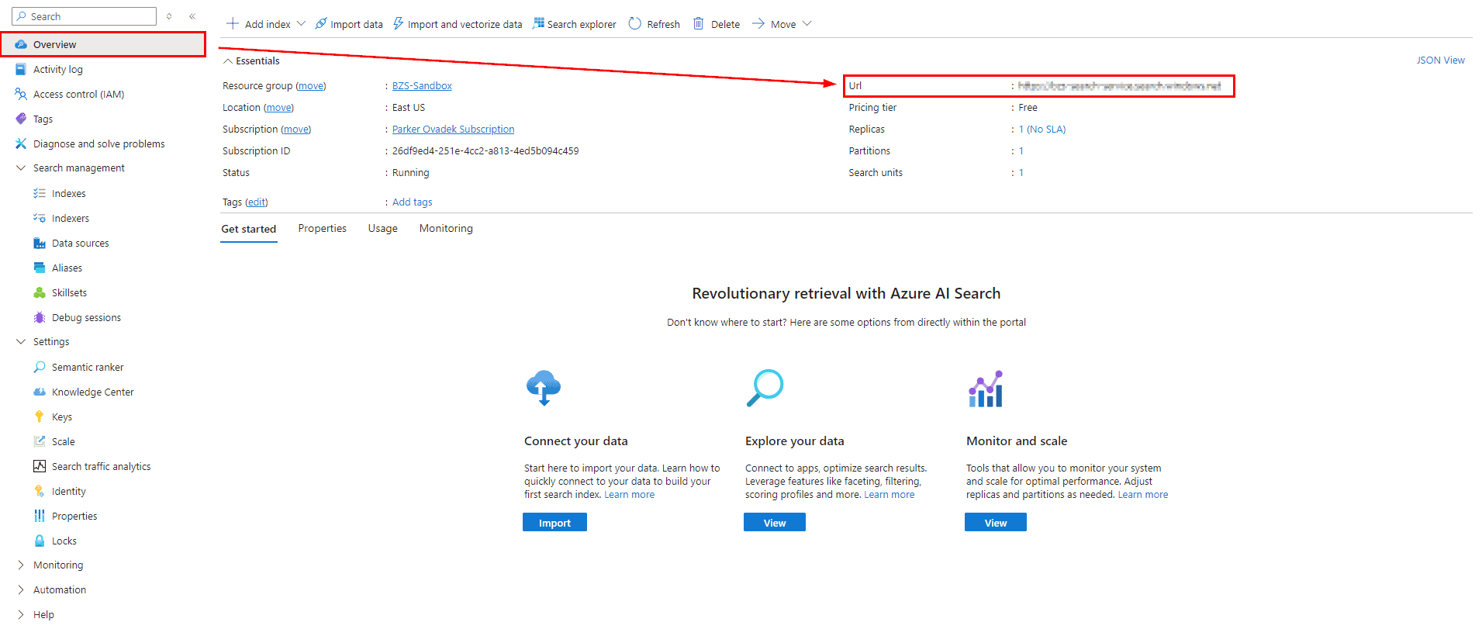Screen dimensions: 1482x629
Task: Click the Subscription ID value text
Action: [485, 150]
